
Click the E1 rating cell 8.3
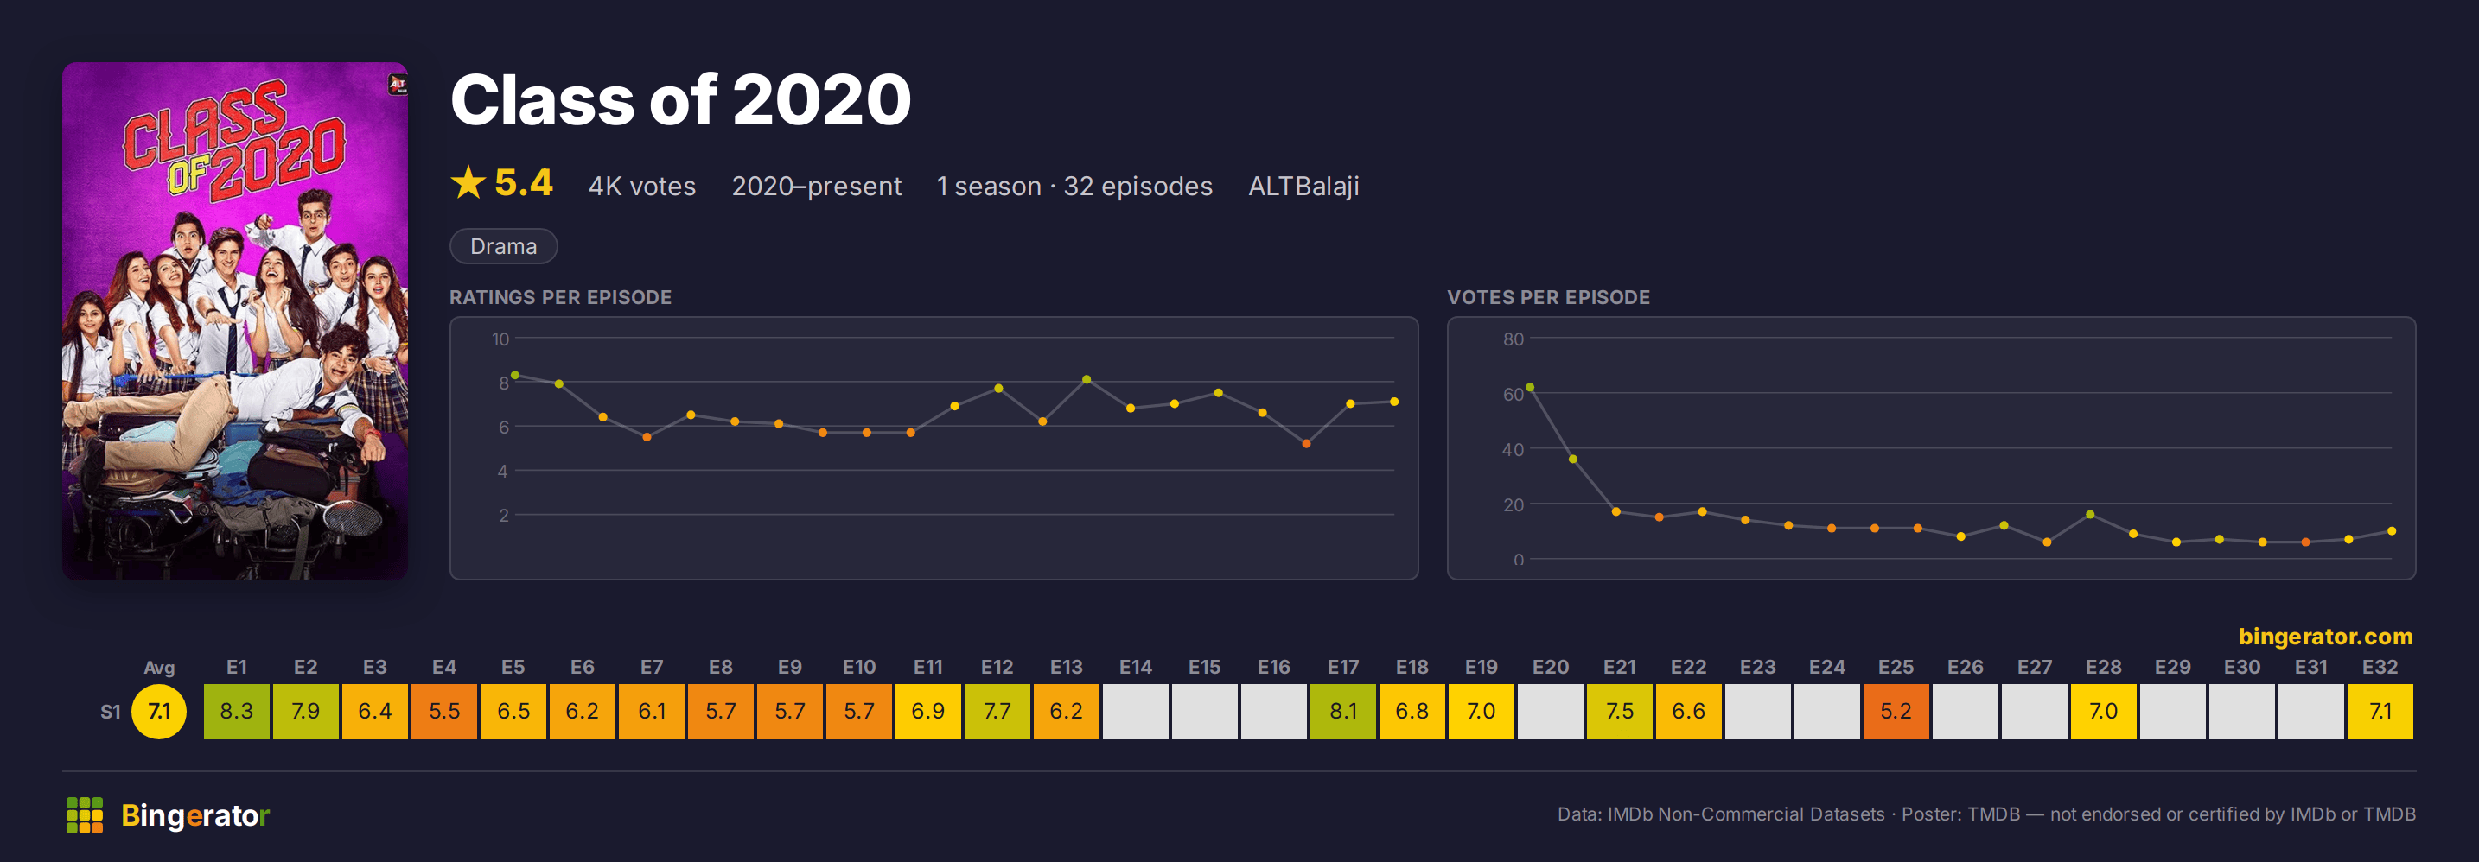(237, 711)
